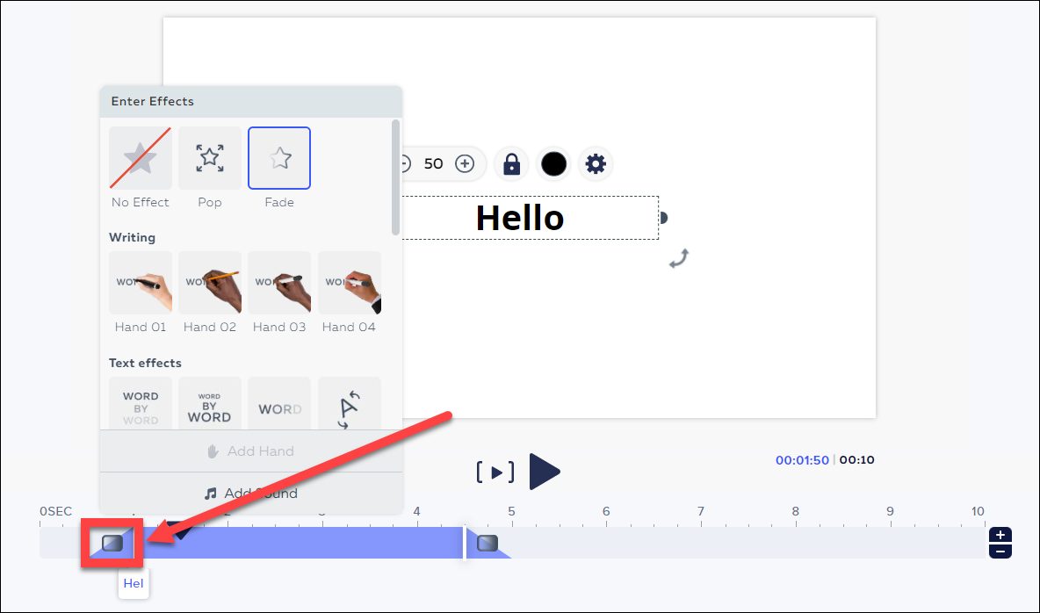
Task: Apply the Pop enter effect
Action: tap(209, 158)
